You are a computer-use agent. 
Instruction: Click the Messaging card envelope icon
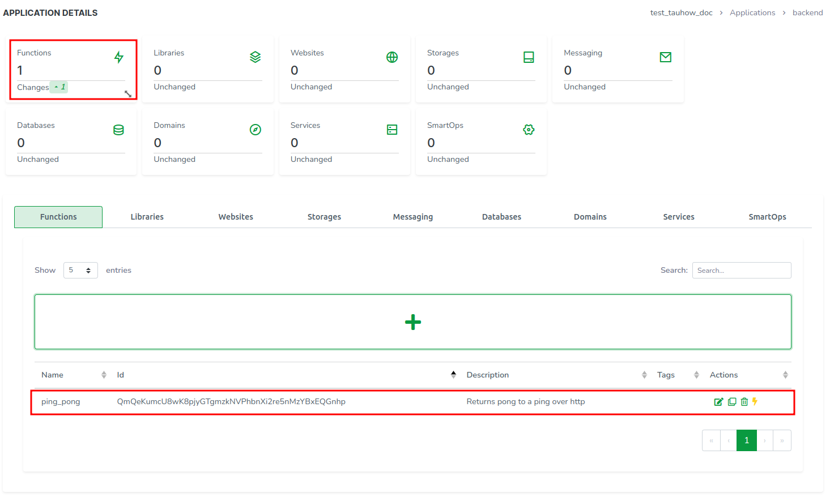[666, 57]
